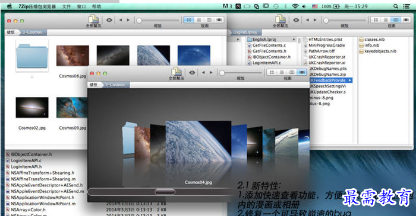The width and height of the screenshot is (416, 216).
Task: Switch front window to icon view
Action: tap(272, 72)
